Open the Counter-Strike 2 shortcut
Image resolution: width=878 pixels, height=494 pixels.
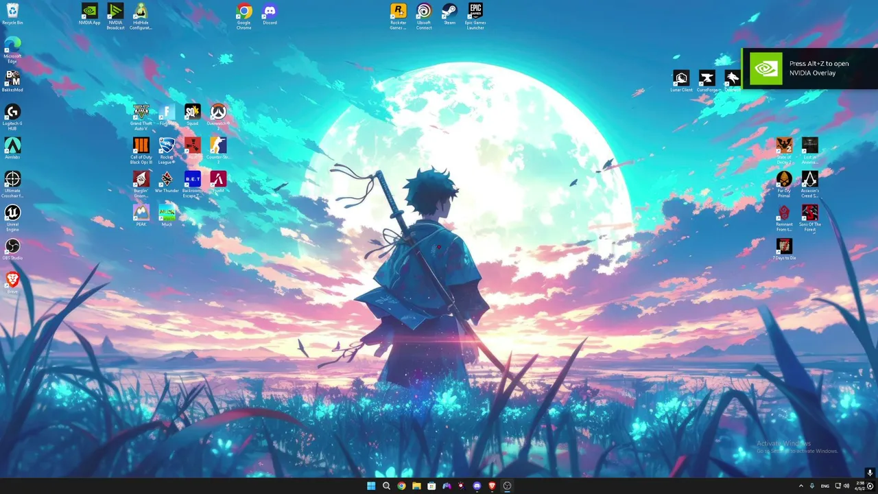point(218,150)
